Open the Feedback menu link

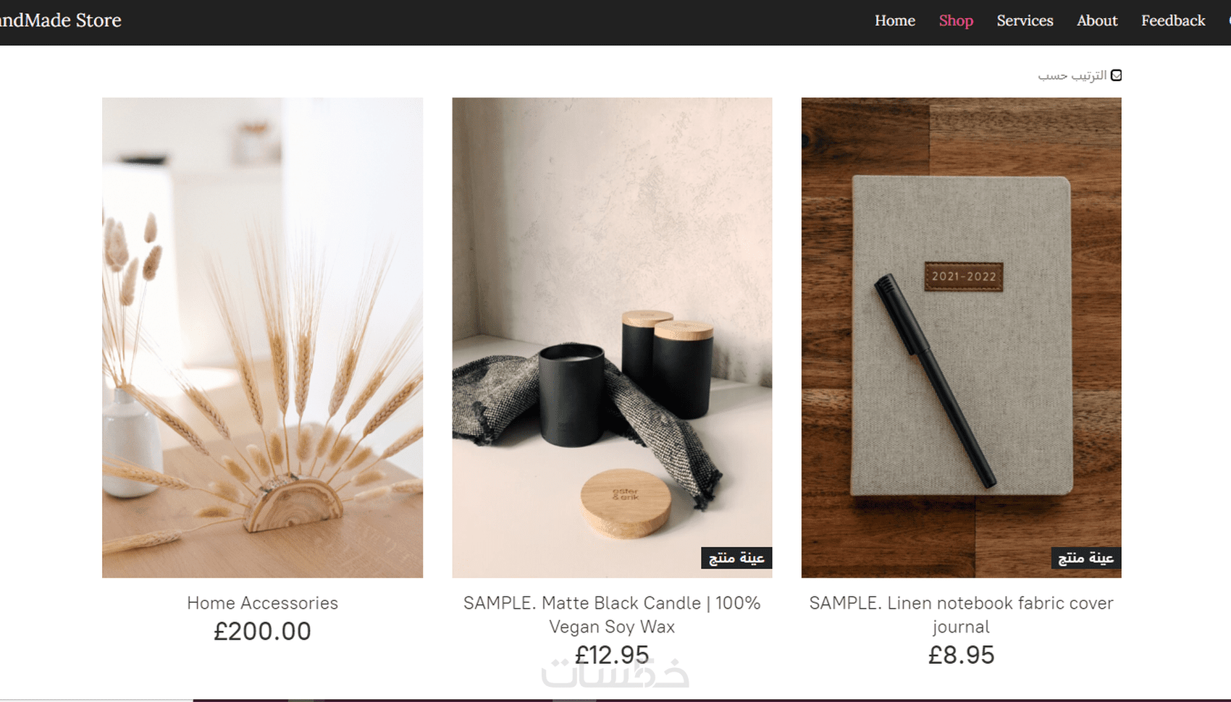tap(1173, 21)
